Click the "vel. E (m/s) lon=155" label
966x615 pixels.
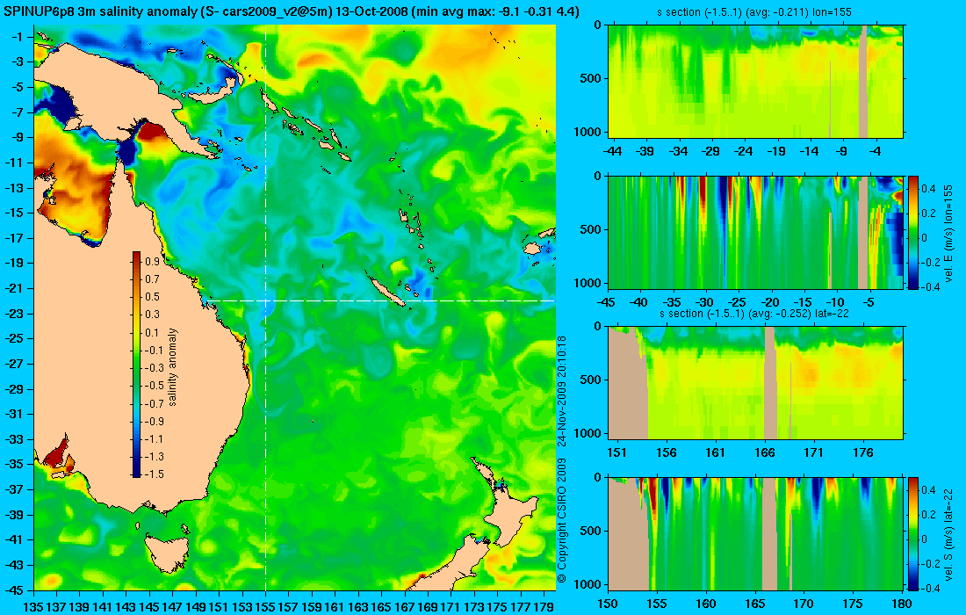[x=948, y=234]
